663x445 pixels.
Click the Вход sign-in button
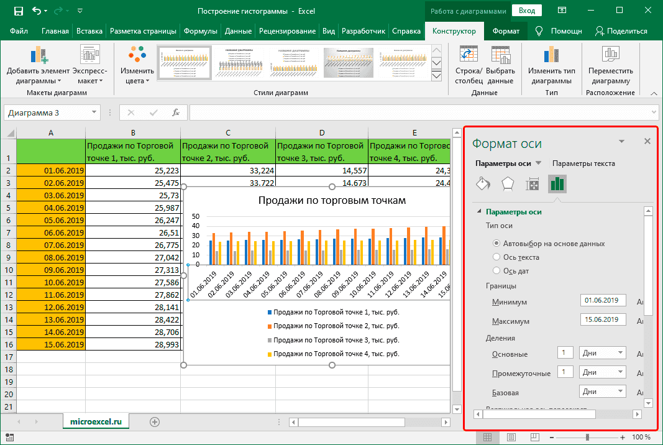point(528,11)
